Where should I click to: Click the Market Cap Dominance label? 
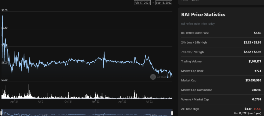pyautogui.click(x=196, y=90)
